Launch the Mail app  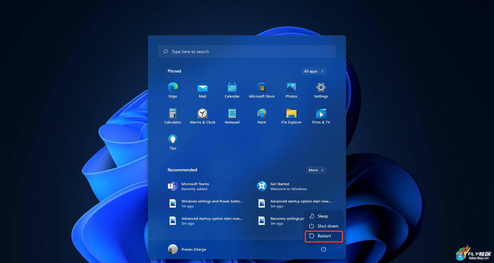[203, 90]
